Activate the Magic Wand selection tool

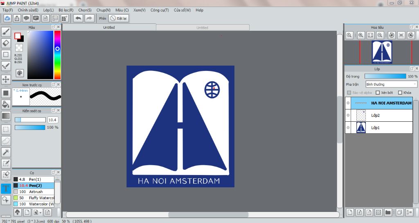click(6, 152)
